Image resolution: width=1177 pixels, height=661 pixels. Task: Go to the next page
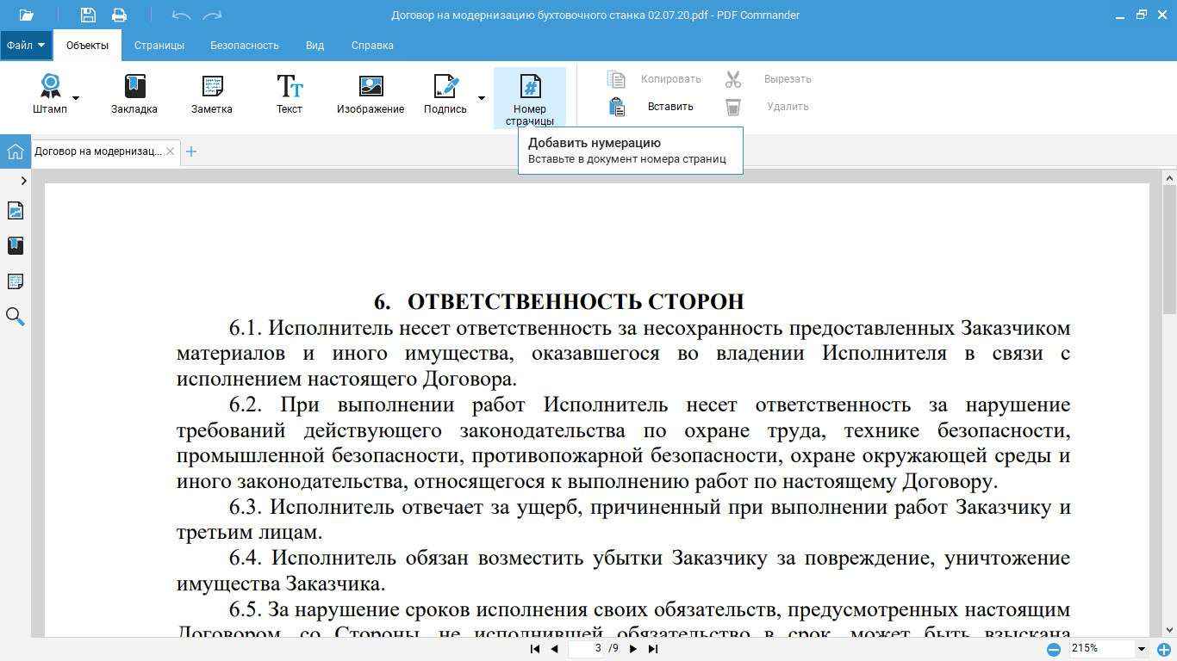[x=633, y=649]
